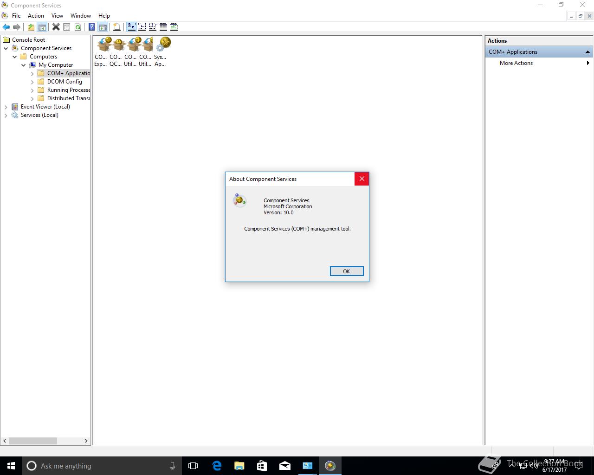Screen dimensions: 594x475
Task: Select the COM+ QC application icon
Action: point(118,45)
